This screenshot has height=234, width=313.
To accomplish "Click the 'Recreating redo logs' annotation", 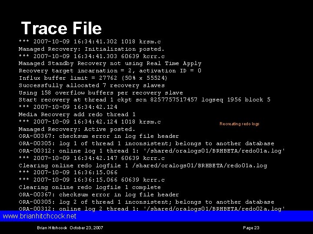I will (240, 124).
